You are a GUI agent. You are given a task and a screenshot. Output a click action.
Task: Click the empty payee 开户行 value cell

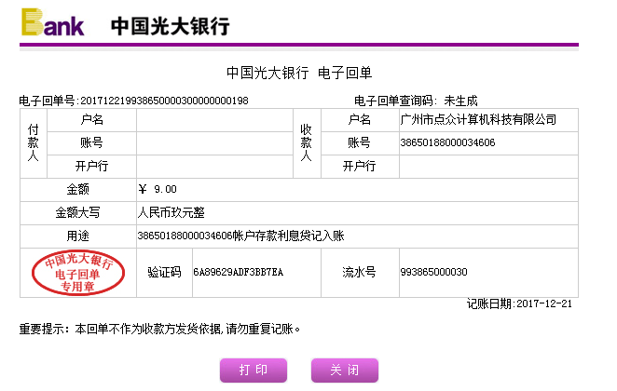488,167
